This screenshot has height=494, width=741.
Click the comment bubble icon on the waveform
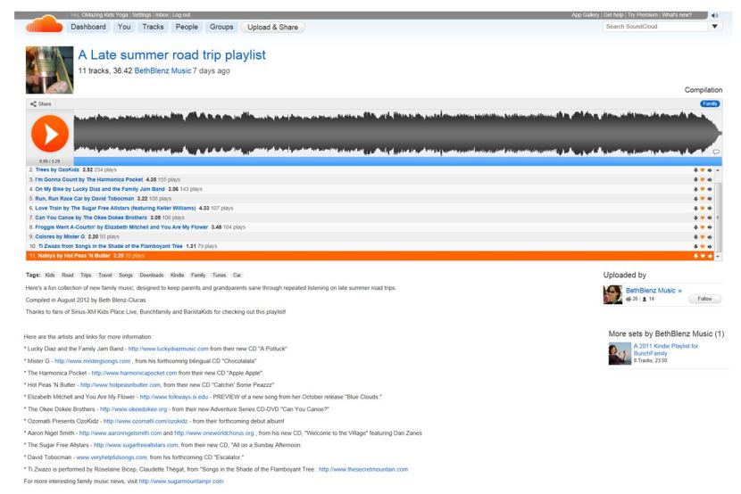pyautogui.click(x=715, y=152)
